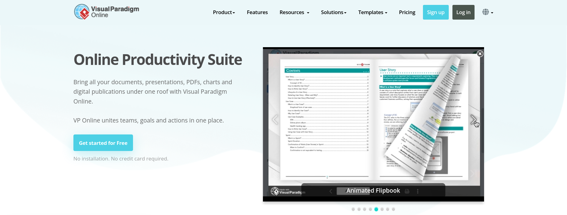567x215 pixels.
Task: Expand the Templates dropdown menu
Action: click(x=373, y=12)
